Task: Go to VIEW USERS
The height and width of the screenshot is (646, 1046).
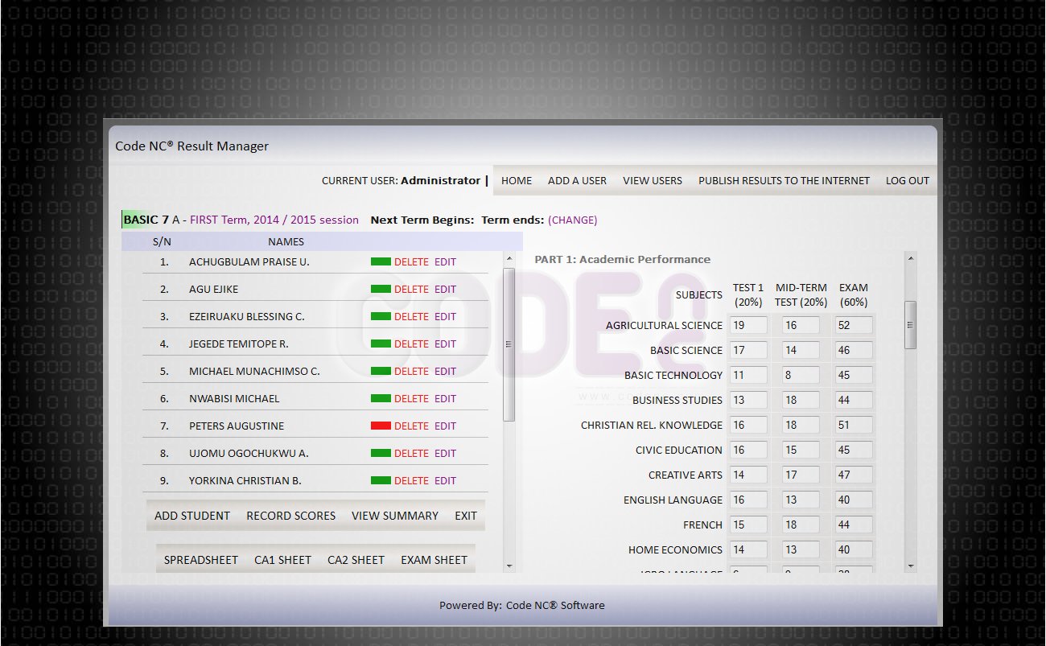Action: point(653,180)
